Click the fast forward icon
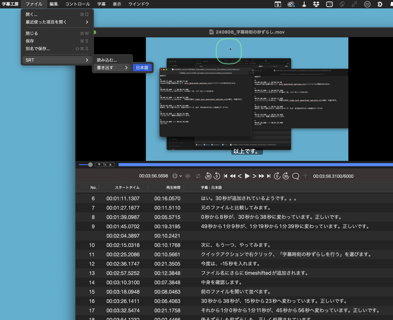The width and height of the screenshot is (393, 320). point(261,176)
